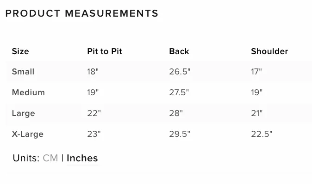
Task: Select the Medium size row label
Action: pyautogui.click(x=28, y=92)
